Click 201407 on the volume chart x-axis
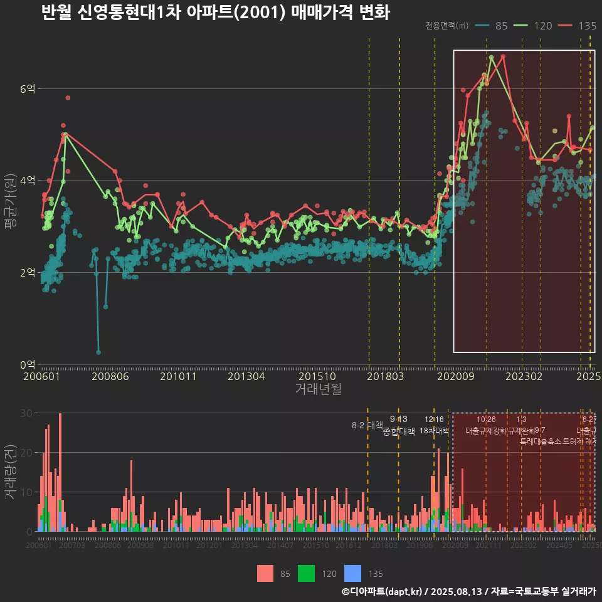This screenshot has height=602, width=602. click(x=280, y=545)
